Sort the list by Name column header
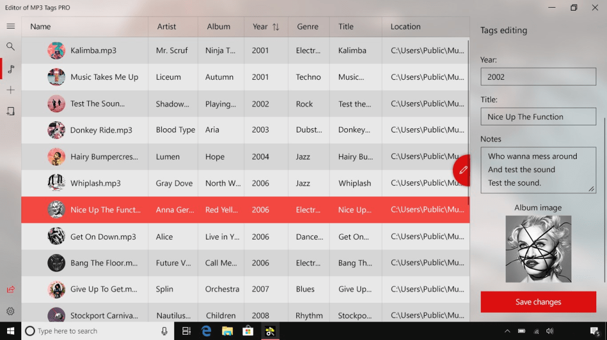Viewport: 607px width, 340px height. [40, 27]
